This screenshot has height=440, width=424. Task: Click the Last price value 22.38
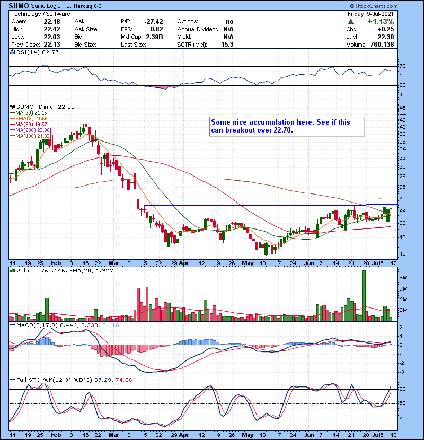[x=386, y=37]
